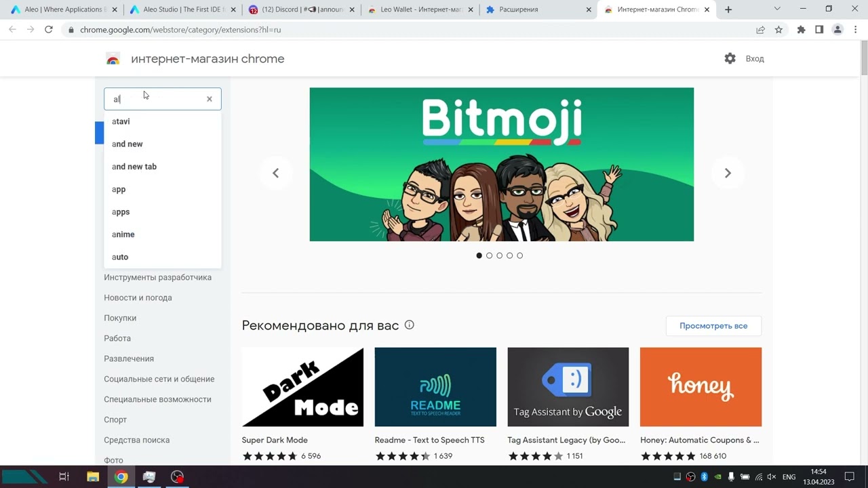This screenshot has width=868, height=488.
Task: Open the Honey extension thumbnail
Action: tap(701, 387)
